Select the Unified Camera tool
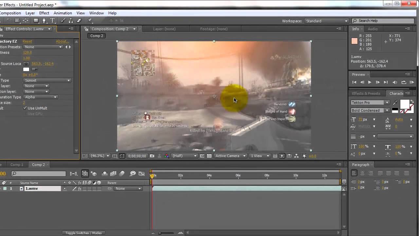This screenshot has width=419, height=236. click(17, 21)
